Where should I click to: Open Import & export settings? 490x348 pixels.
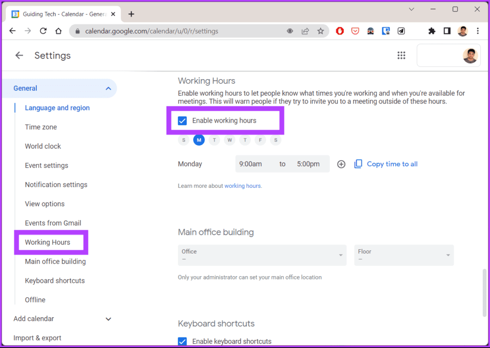[x=37, y=338]
